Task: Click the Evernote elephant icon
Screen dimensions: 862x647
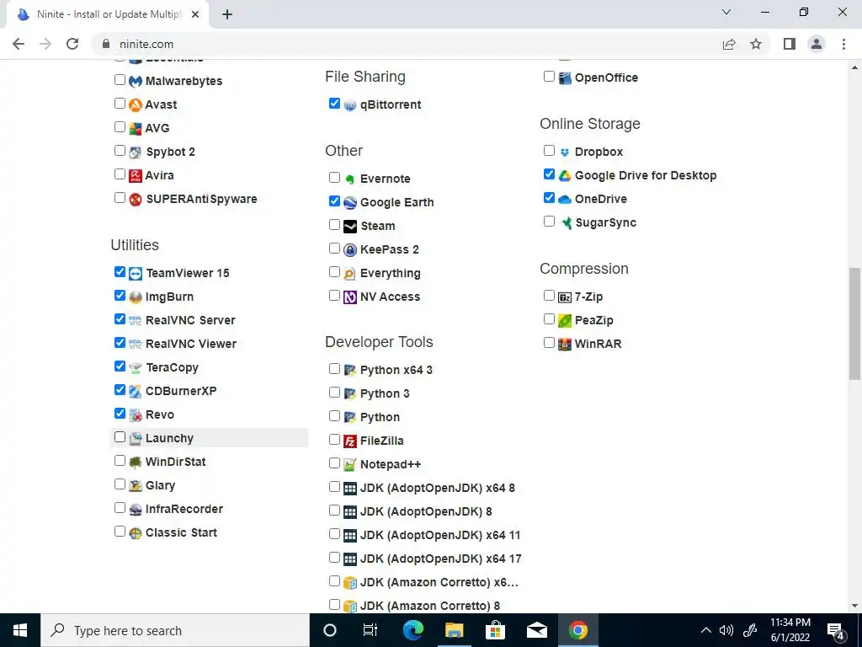Action: pyautogui.click(x=350, y=179)
